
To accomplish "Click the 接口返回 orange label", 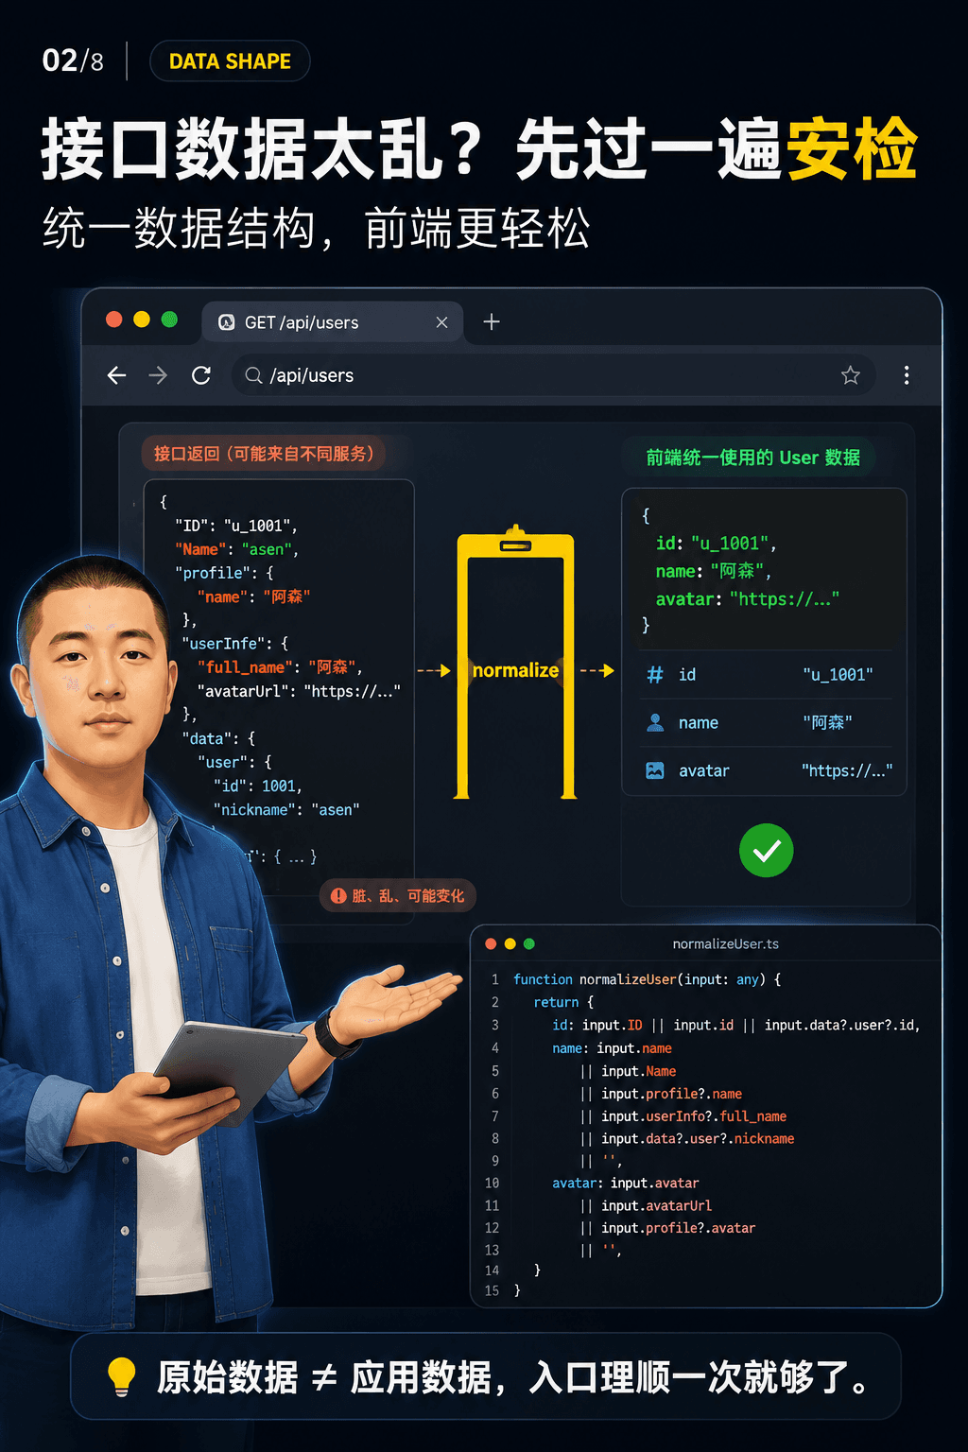I will coord(264,454).
